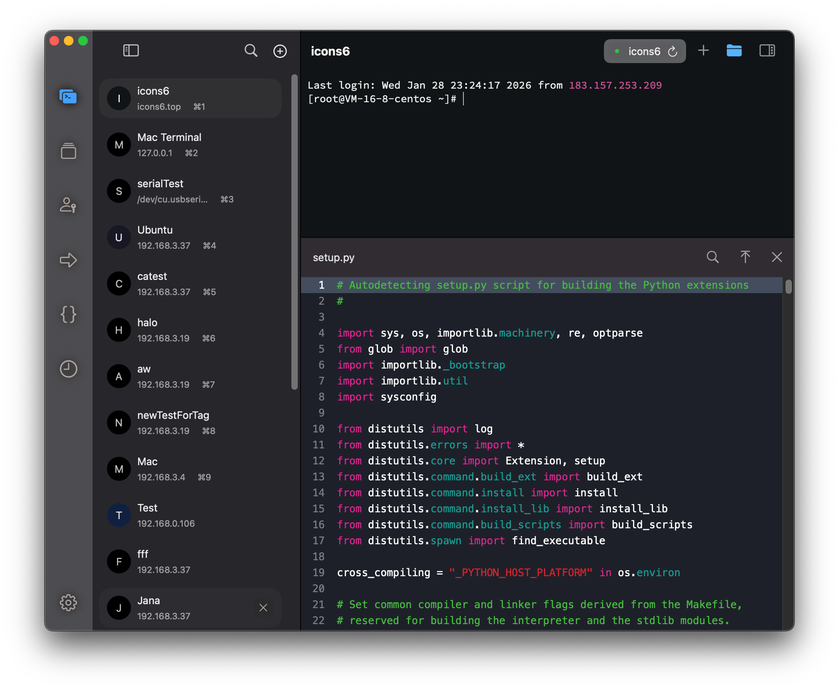Open port forwarding arrow icon
The image size is (839, 690).
pyautogui.click(x=68, y=260)
